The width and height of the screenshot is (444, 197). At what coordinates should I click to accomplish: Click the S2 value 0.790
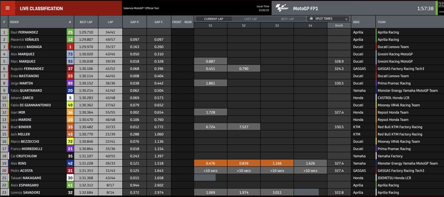244,68
